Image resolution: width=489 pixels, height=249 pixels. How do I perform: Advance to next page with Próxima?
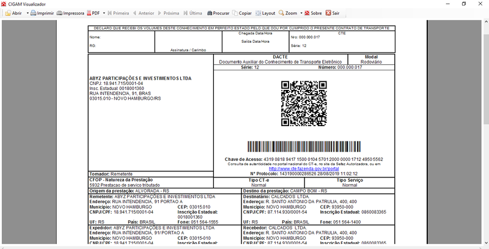(x=169, y=13)
